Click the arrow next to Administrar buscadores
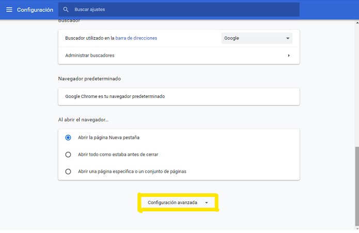Screen dimensions: 359x233 pyautogui.click(x=289, y=56)
